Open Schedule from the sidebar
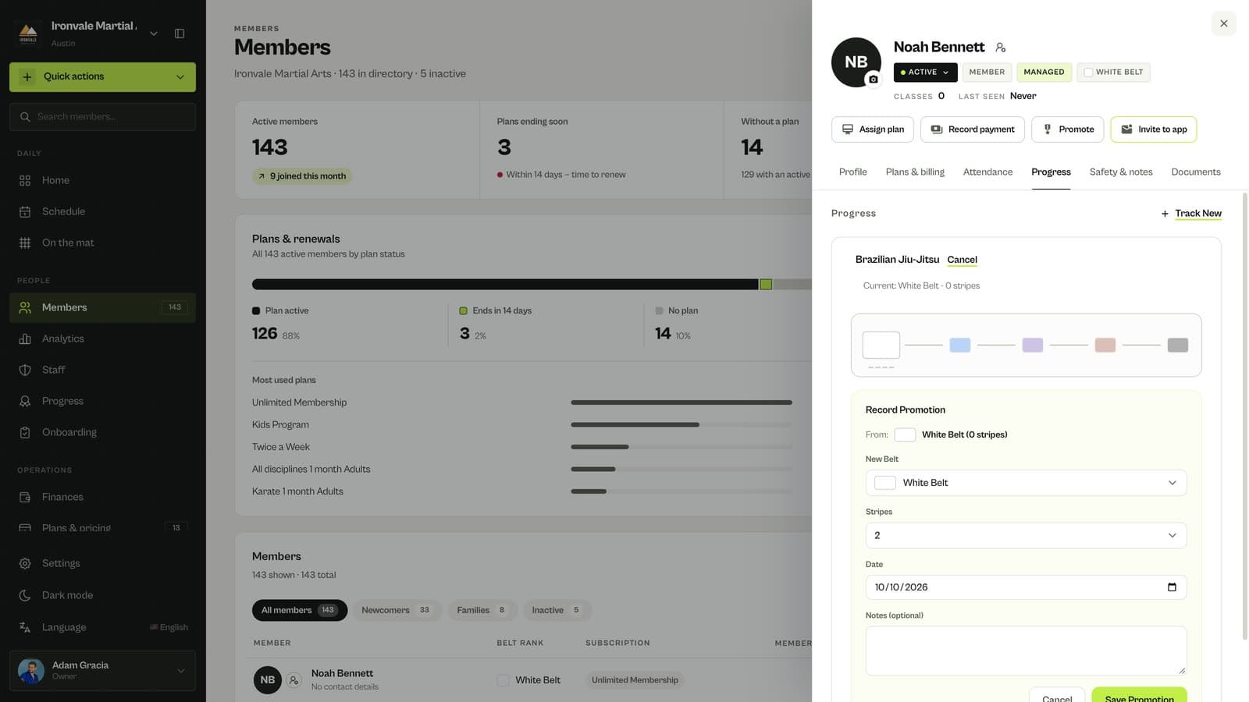Image resolution: width=1249 pixels, height=702 pixels. [x=102, y=211]
